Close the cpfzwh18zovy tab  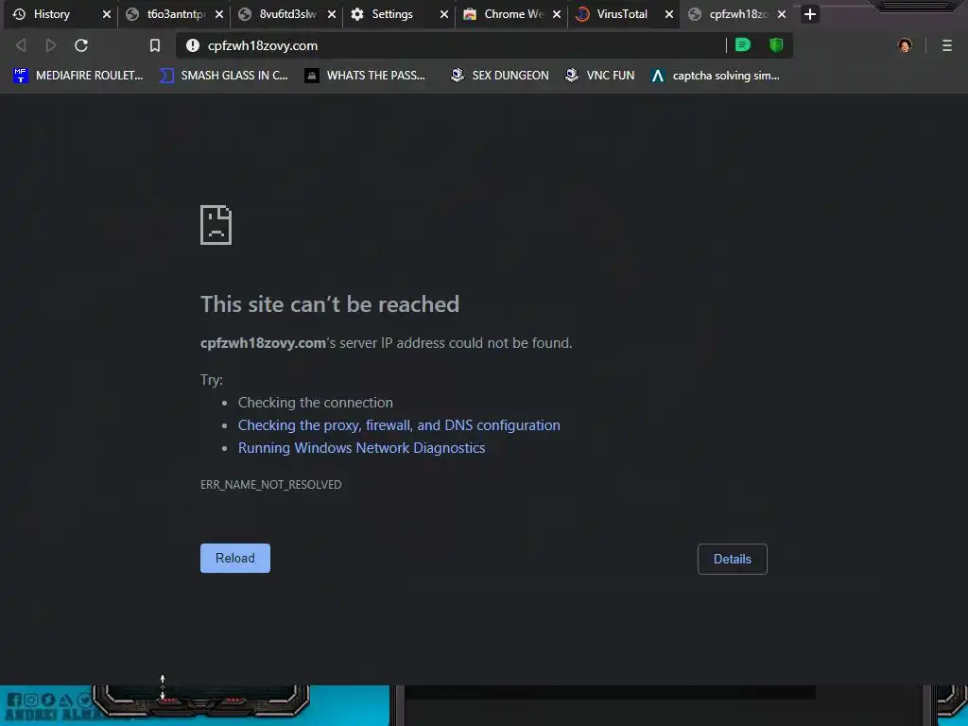coord(782,14)
